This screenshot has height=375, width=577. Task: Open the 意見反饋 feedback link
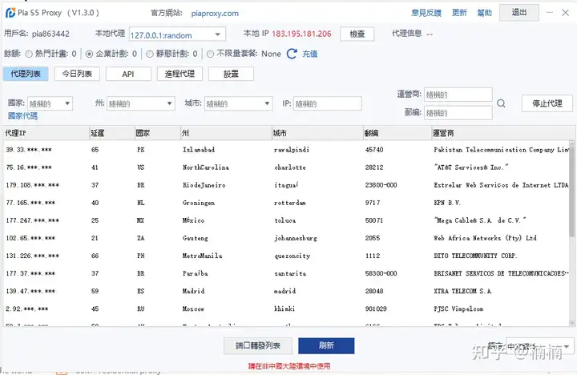(x=426, y=13)
